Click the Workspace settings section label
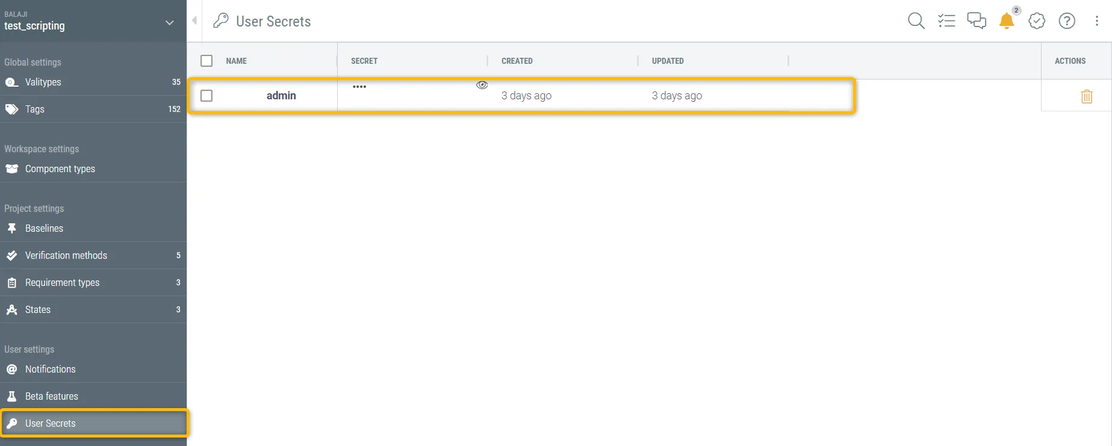 tap(42, 149)
